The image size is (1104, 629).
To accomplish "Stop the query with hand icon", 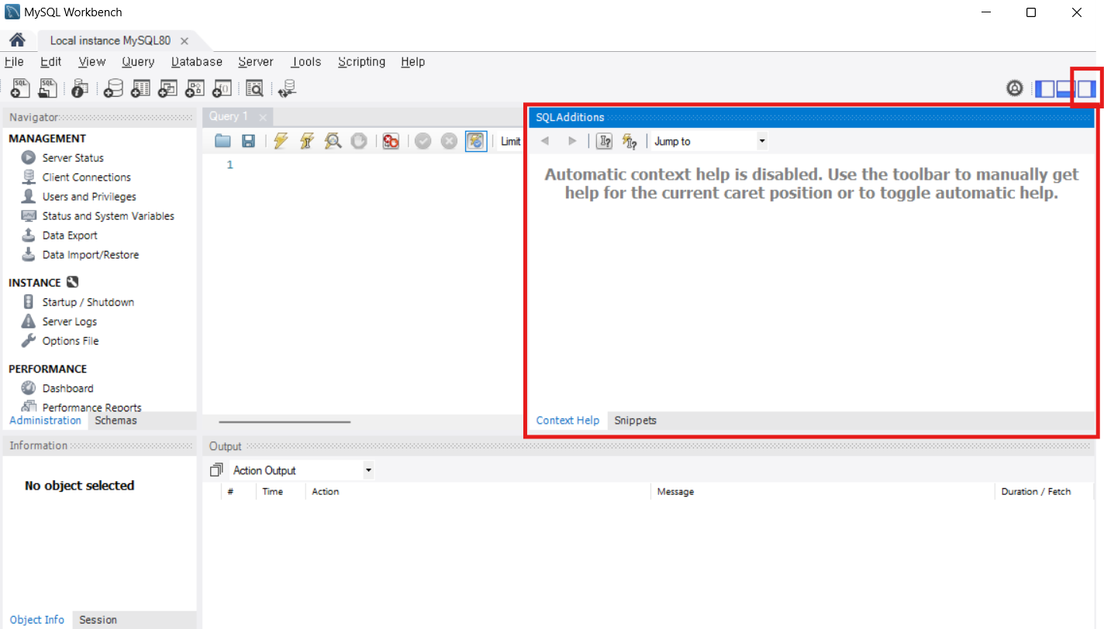I will (358, 141).
